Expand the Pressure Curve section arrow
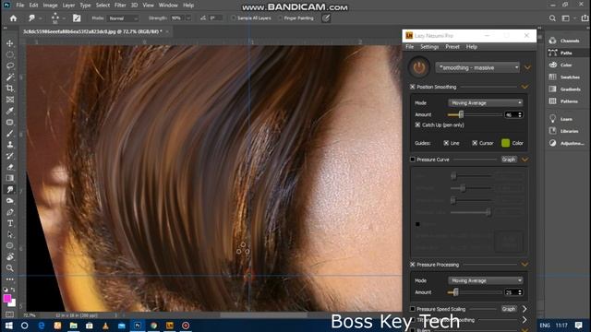Screen dimensions: 591x332 pyautogui.click(x=525, y=160)
